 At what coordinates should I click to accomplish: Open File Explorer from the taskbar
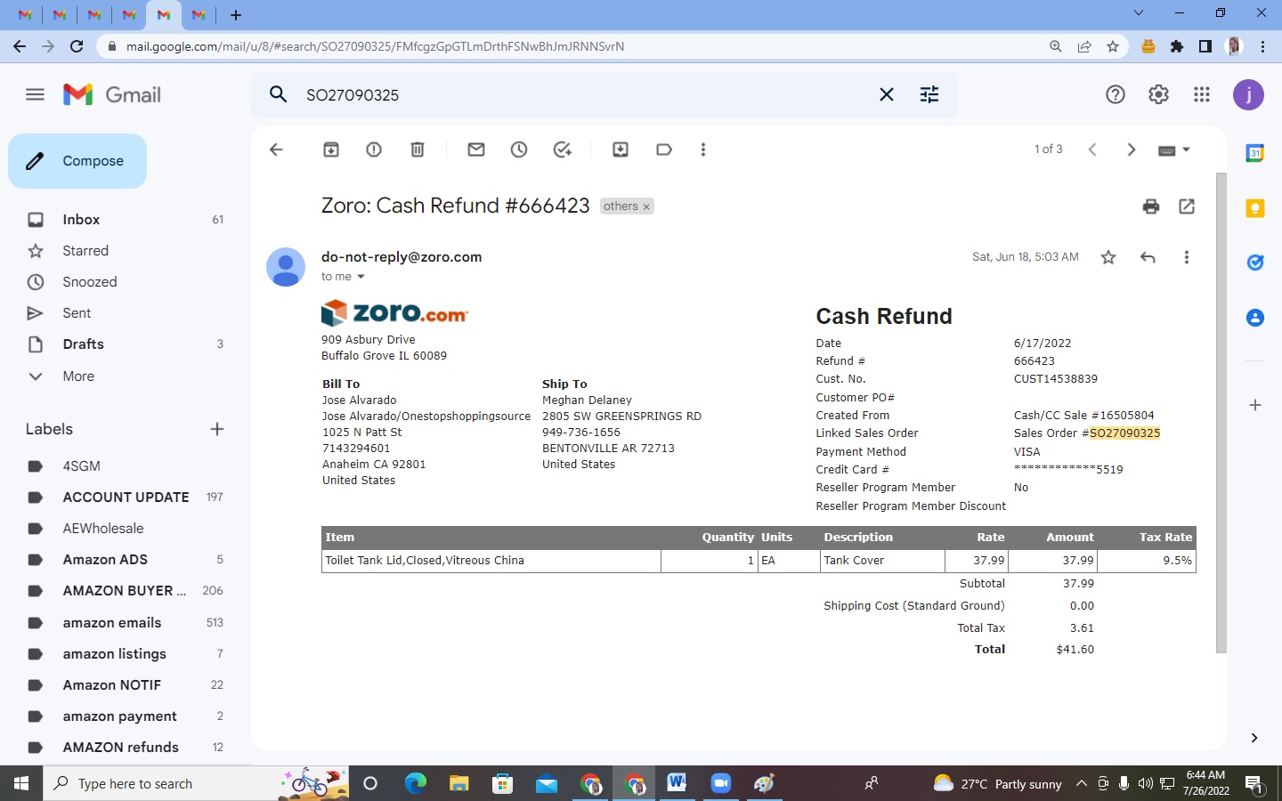[x=458, y=783]
